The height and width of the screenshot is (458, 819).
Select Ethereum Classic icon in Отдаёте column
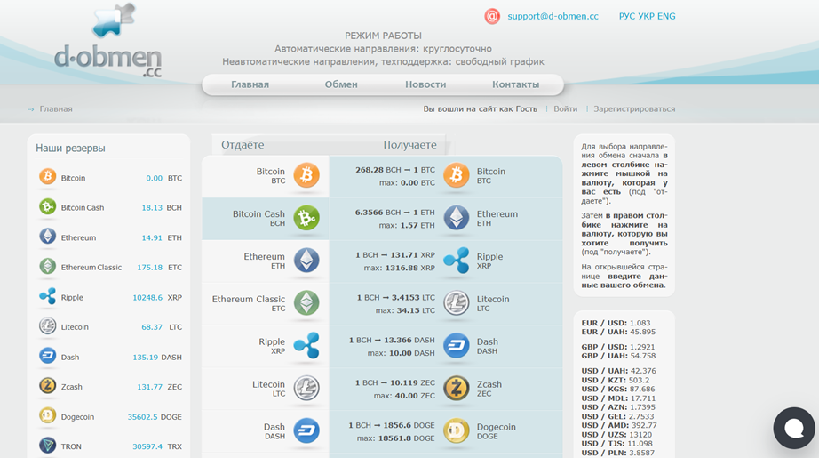pyautogui.click(x=306, y=302)
